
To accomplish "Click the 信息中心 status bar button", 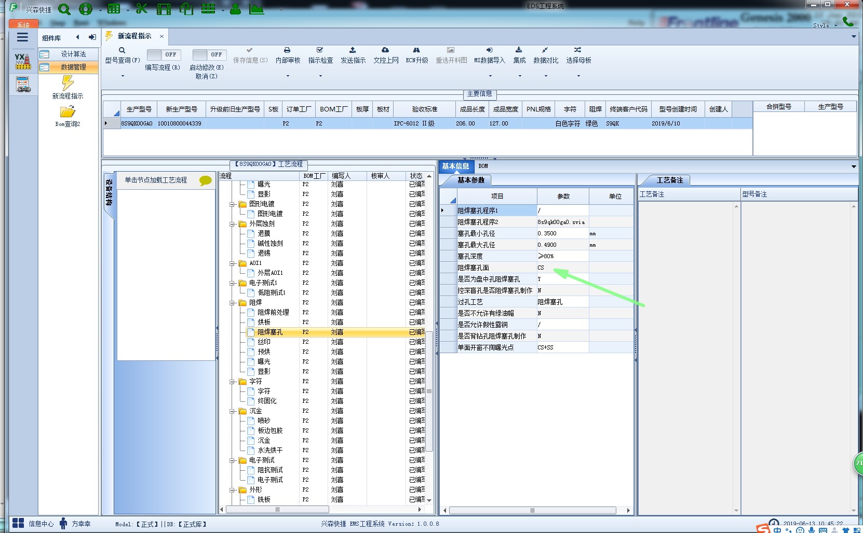I will (x=33, y=524).
